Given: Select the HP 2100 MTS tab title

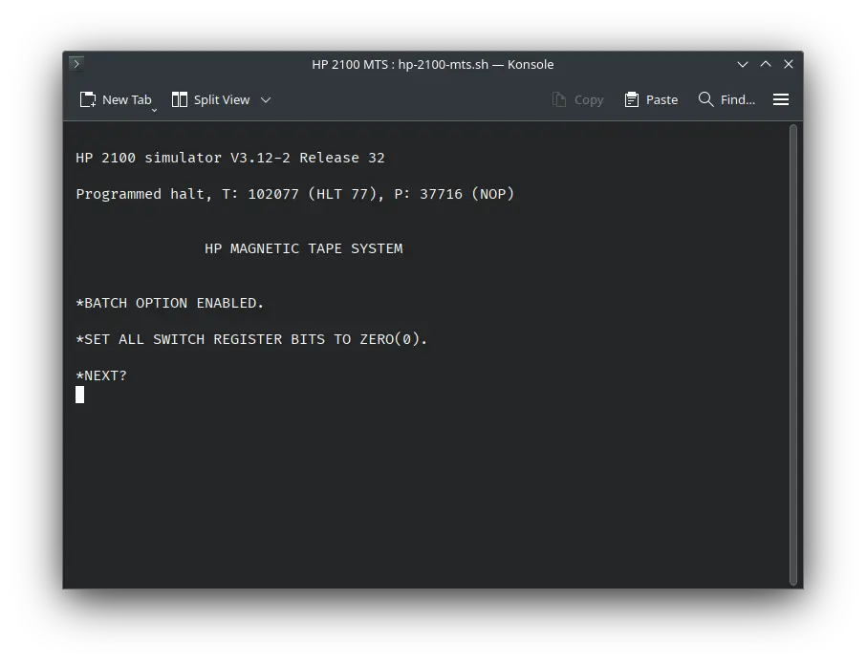Looking at the screenshot, I should pos(433,64).
